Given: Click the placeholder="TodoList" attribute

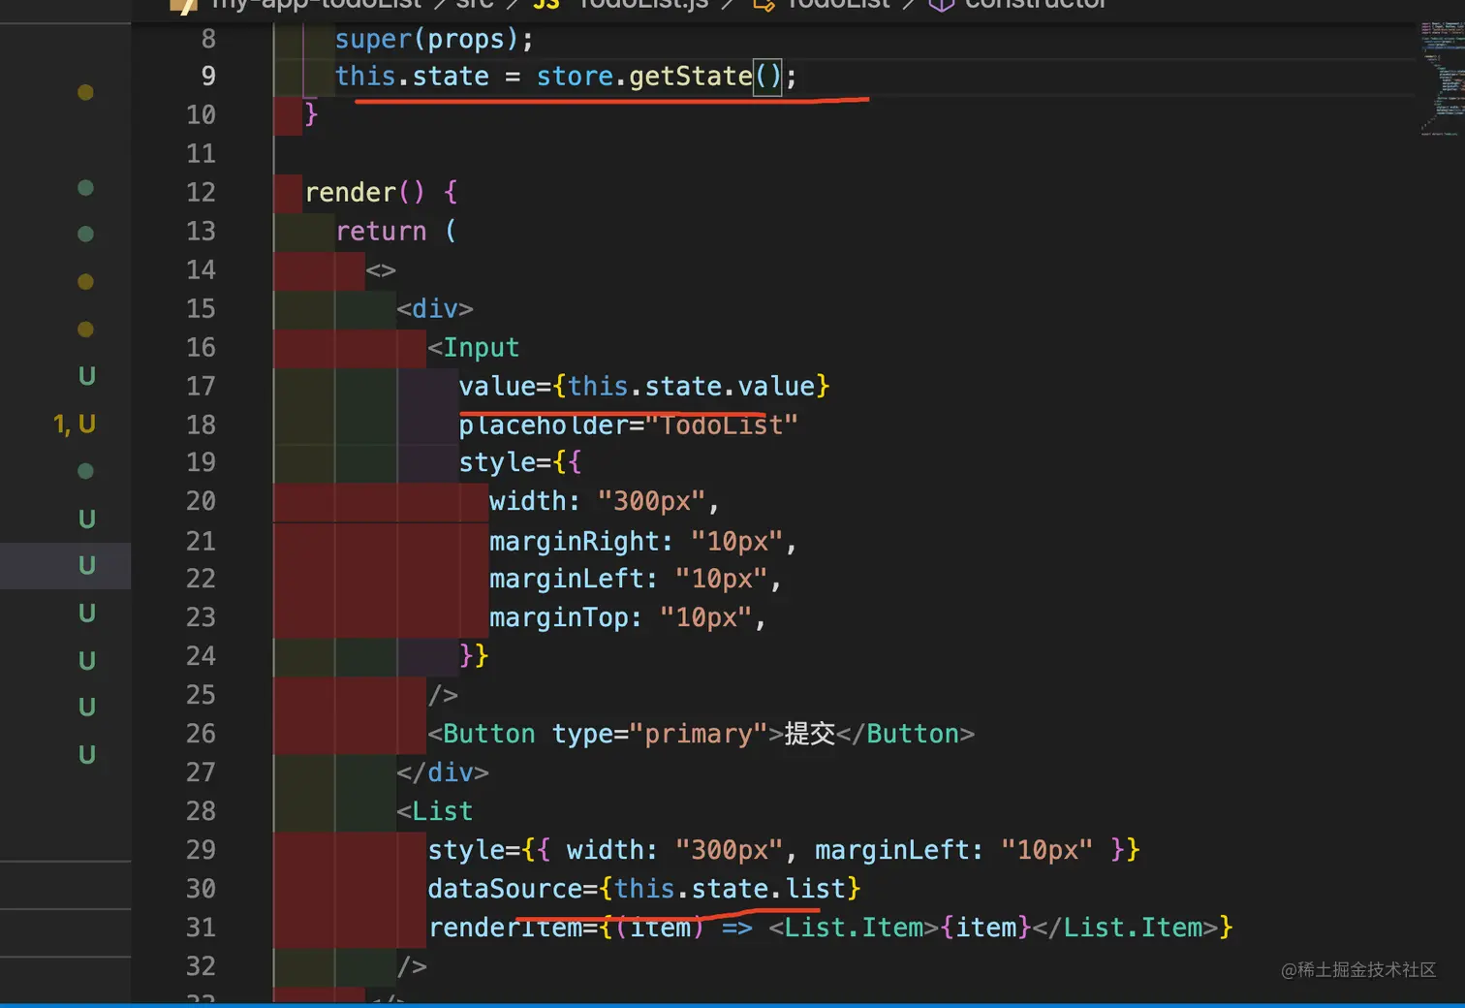Looking at the screenshot, I should [628, 425].
